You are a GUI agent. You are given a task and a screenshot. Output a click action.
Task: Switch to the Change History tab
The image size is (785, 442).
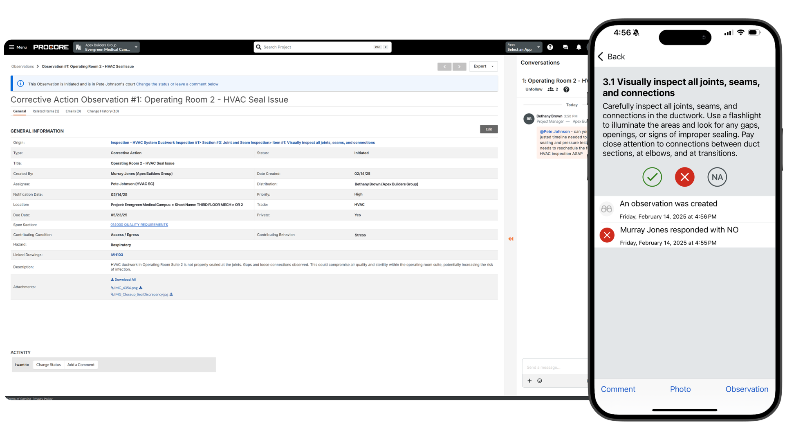point(103,111)
